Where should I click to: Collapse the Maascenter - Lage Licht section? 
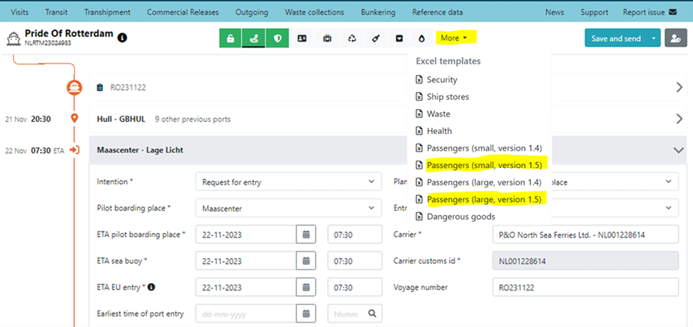coord(678,150)
